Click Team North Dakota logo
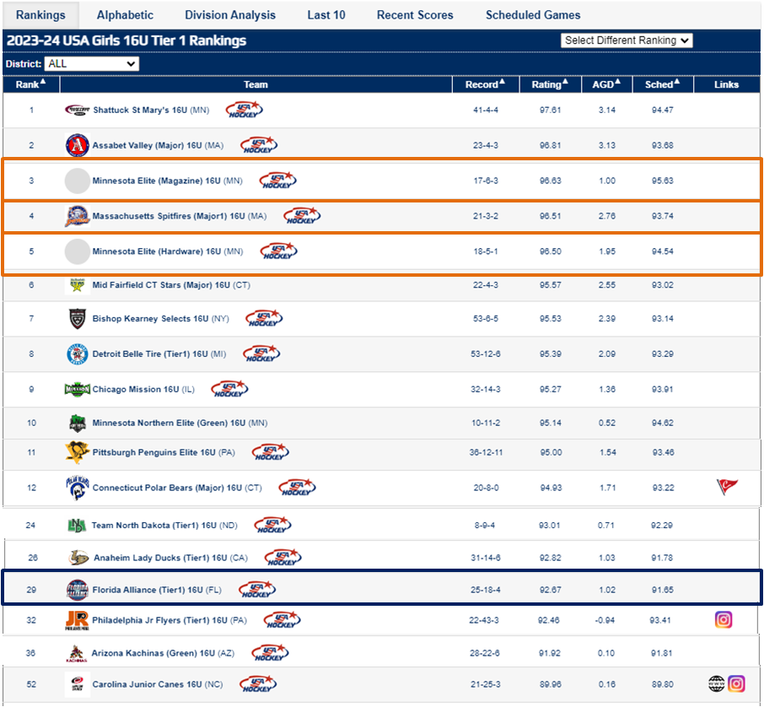 coord(77,525)
